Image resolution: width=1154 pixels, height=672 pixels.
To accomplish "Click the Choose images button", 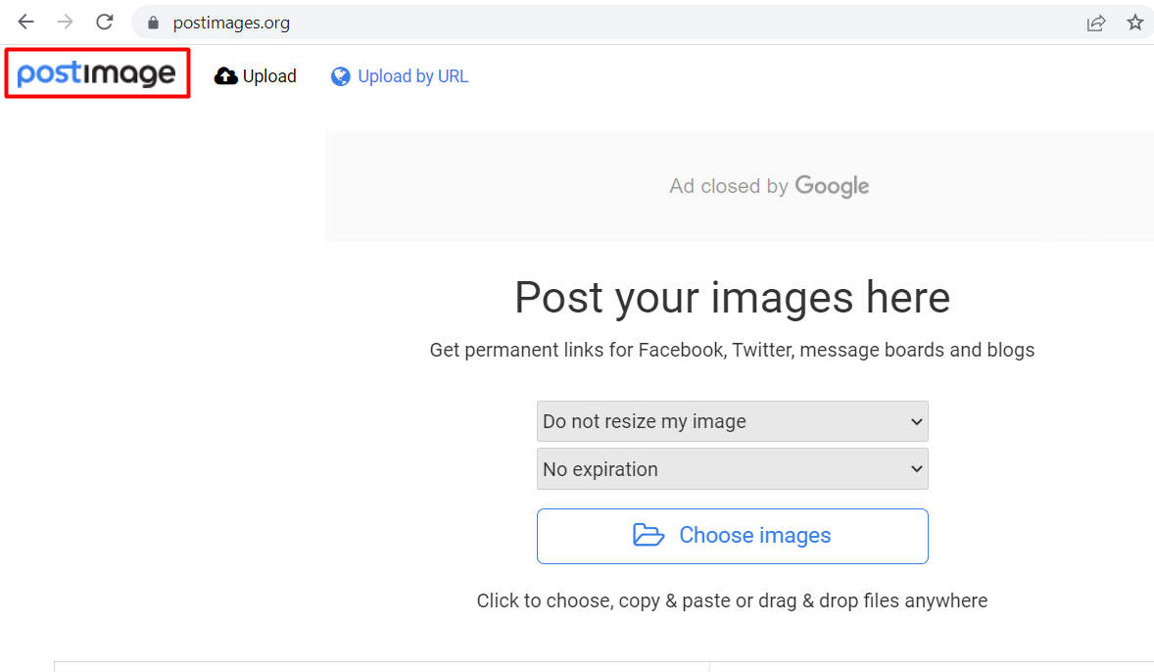I will pos(733,536).
